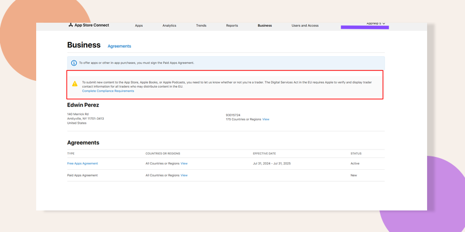
Task: Click the New status text
Action: [354, 175]
